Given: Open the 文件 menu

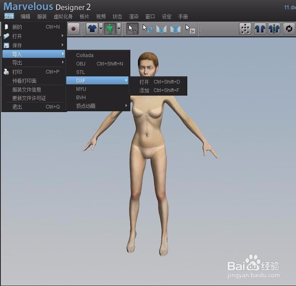Looking at the screenshot, I should click(9, 16).
